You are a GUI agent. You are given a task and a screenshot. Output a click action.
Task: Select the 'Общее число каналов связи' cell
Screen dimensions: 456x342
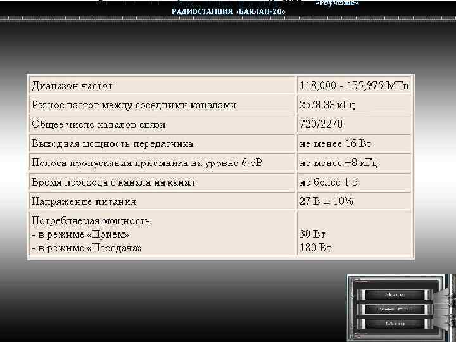162,125
